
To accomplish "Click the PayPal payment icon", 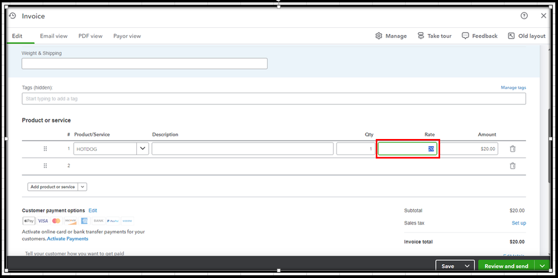I will click(113, 221).
